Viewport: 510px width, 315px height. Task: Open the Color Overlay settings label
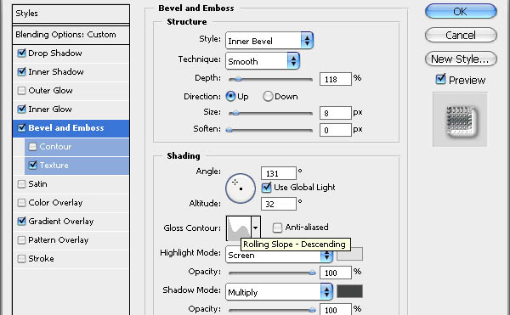click(55, 203)
